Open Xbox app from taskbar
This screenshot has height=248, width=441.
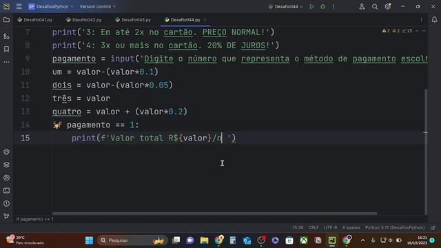click(303, 240)
